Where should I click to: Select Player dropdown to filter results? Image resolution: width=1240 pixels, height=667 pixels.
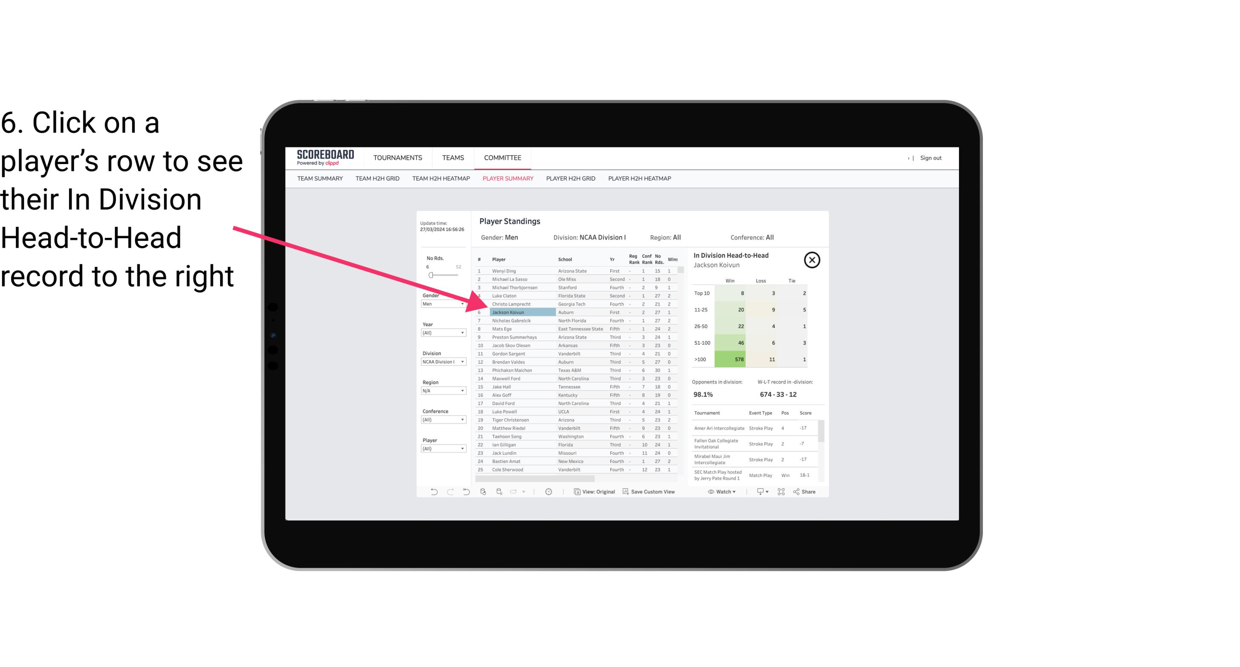pos(443,448)
